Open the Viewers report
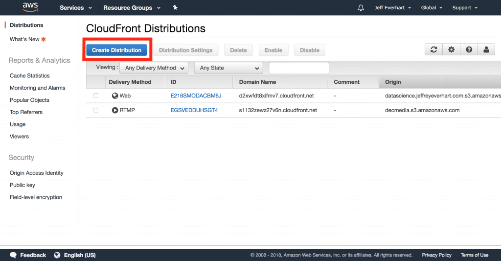501x261 pixels. (19, 136)
